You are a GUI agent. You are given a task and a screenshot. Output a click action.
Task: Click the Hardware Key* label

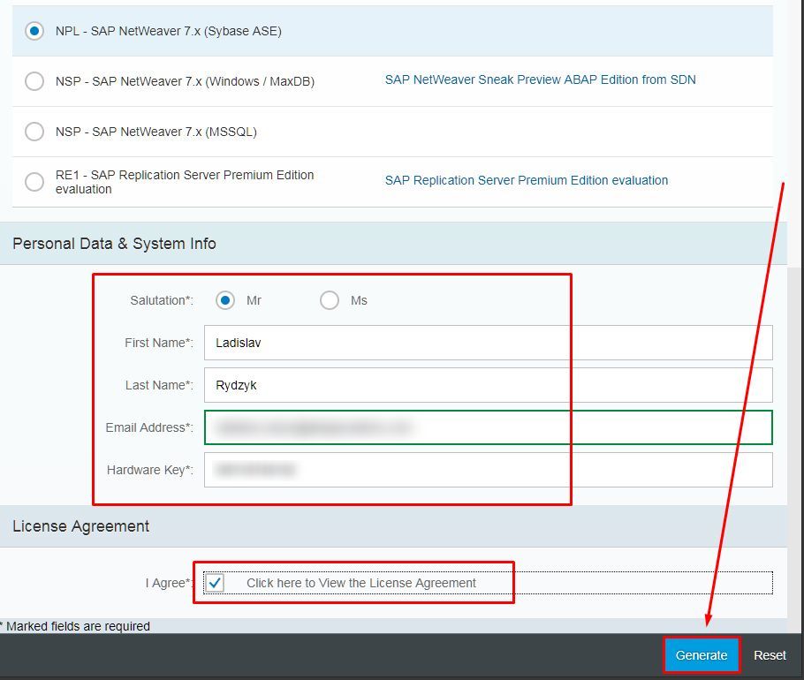pos(150,470)
